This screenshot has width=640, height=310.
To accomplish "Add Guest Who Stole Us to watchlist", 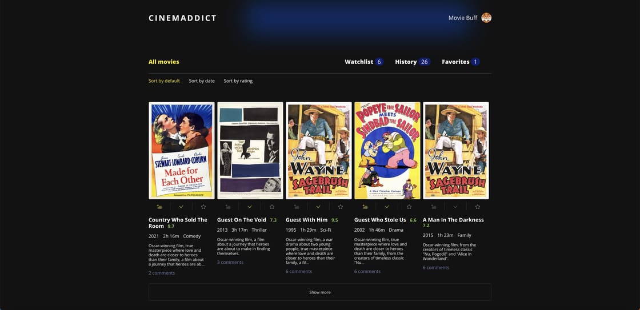I will (x=365, y=207).
